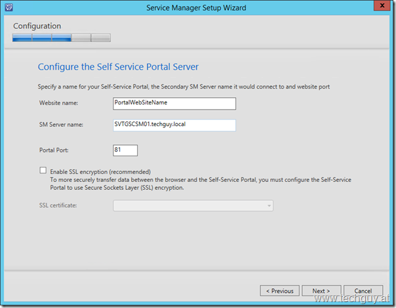This screenshot has width=396, height=308.
Task: Click the Configuration progress bar
Action: tap(62, 37)
